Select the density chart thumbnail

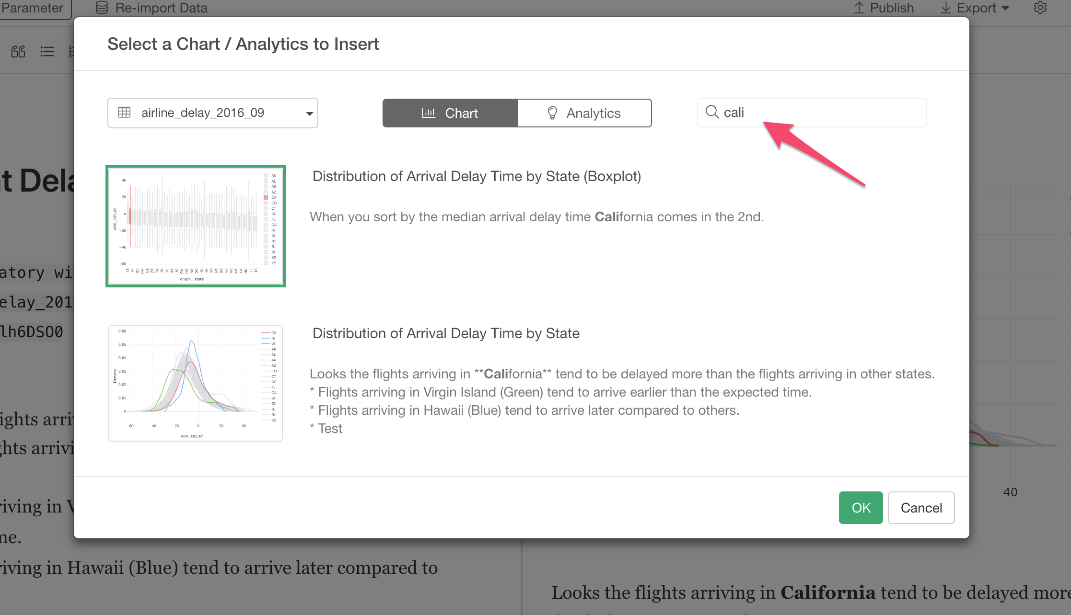click(196, 383)
